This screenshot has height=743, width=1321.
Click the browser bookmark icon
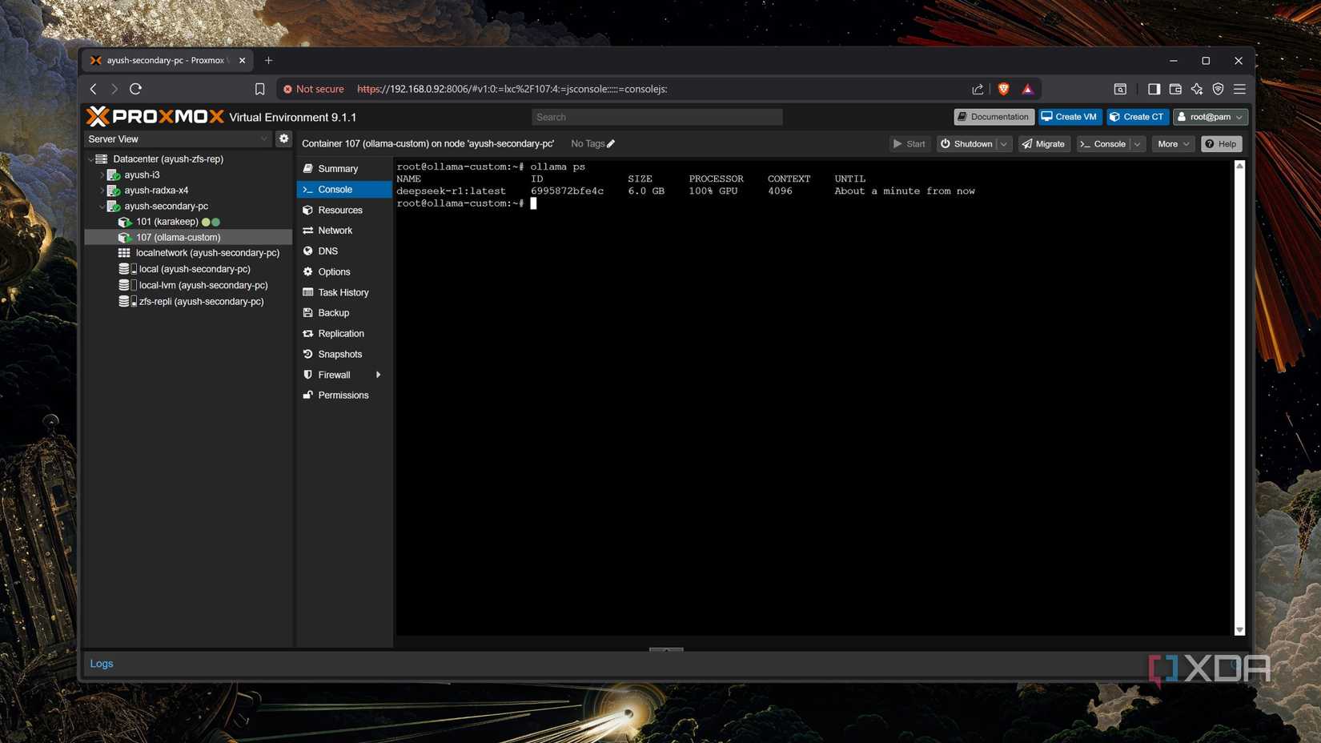coord(259,89)
